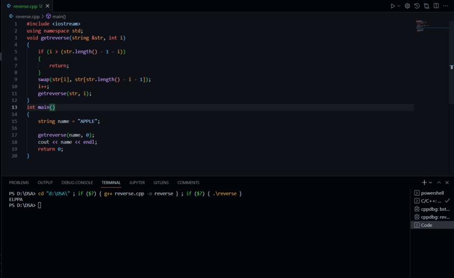Expand the new terminal launch profile dropdown
Viewport: 454px width, 278px height.
coord(430,183)
